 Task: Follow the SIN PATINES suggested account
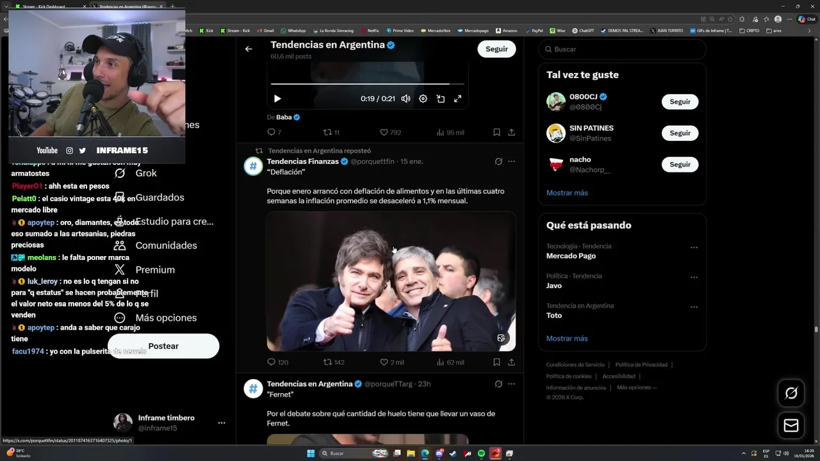click(680, 133)
